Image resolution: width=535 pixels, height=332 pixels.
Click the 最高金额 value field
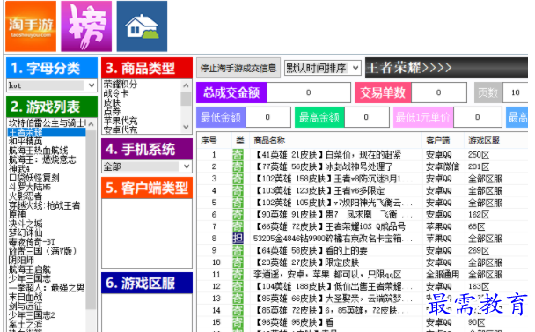366,117
